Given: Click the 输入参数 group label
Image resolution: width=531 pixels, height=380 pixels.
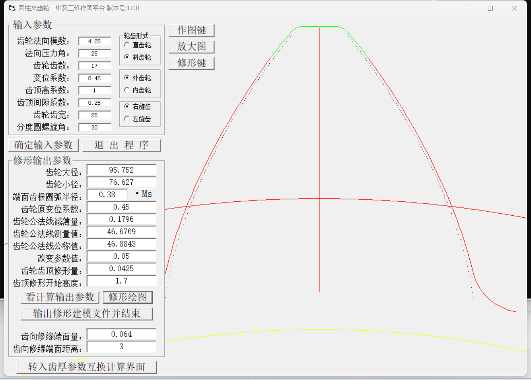Looking at the screenshot, I should 33,25.
